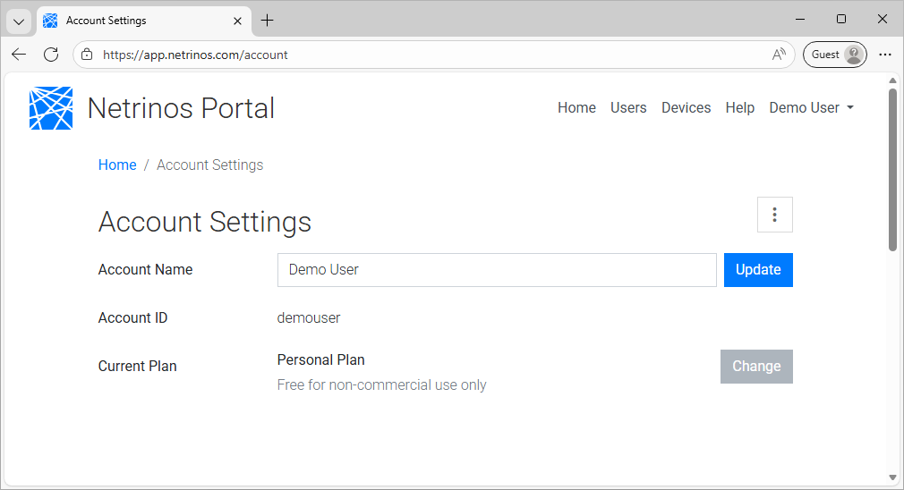Click the scrollbar down arrow

click(892, 477)
